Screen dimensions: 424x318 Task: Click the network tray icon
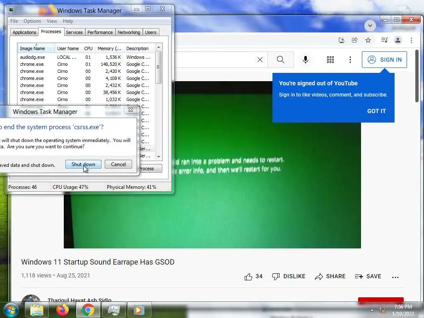click(382, 310)
